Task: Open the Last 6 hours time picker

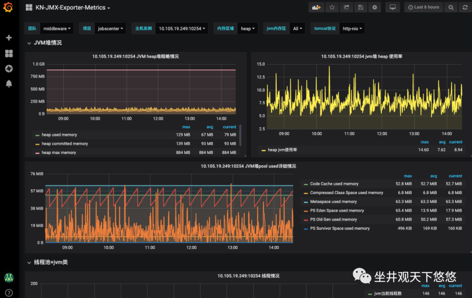Action: [x=423, y=7]
